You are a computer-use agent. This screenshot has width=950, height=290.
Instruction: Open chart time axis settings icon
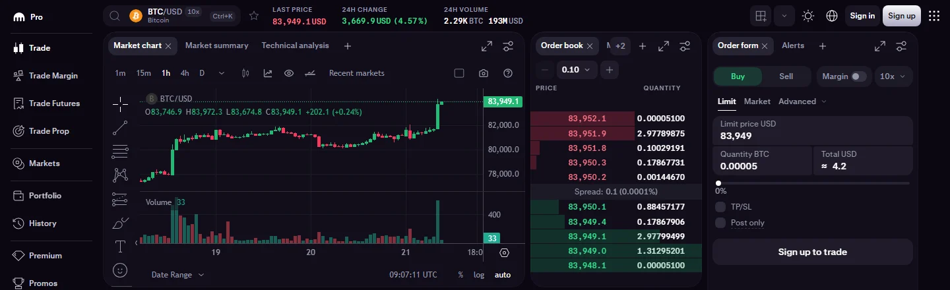tap(505, 252)
